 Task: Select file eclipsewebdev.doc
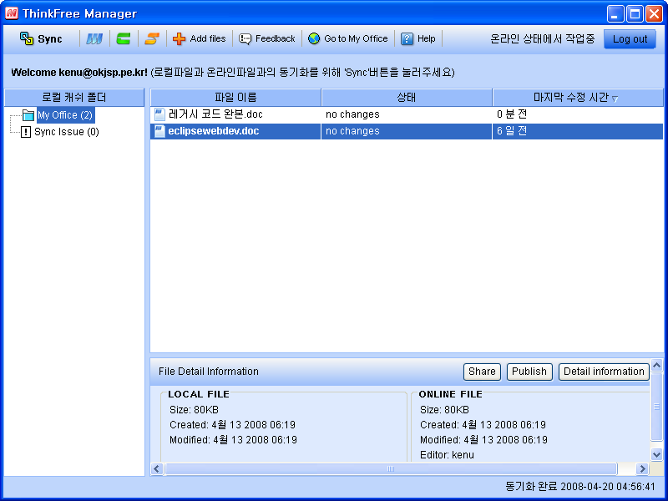tap(214, 131)
